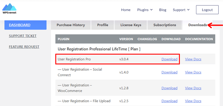Click the DOWNLOAD column header
Viewport: 223px width, 106px height.
(x=171, y=39)
